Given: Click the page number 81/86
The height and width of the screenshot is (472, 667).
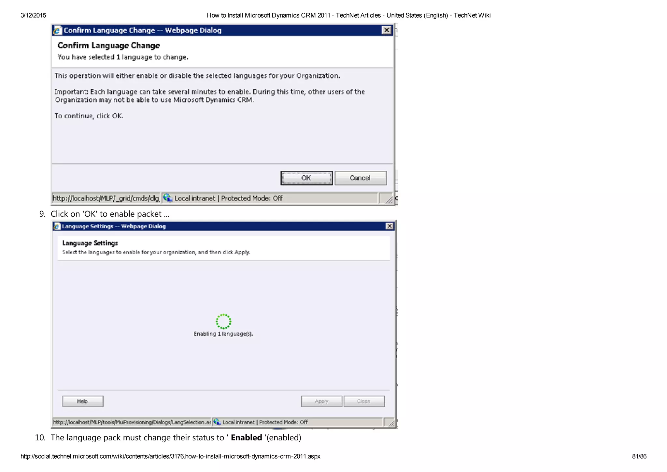Looking at the screenshot, I should coord(639,456).
